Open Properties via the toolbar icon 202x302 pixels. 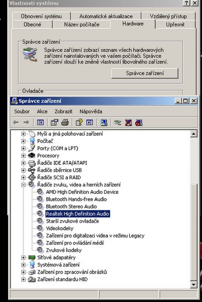[54, 122]
